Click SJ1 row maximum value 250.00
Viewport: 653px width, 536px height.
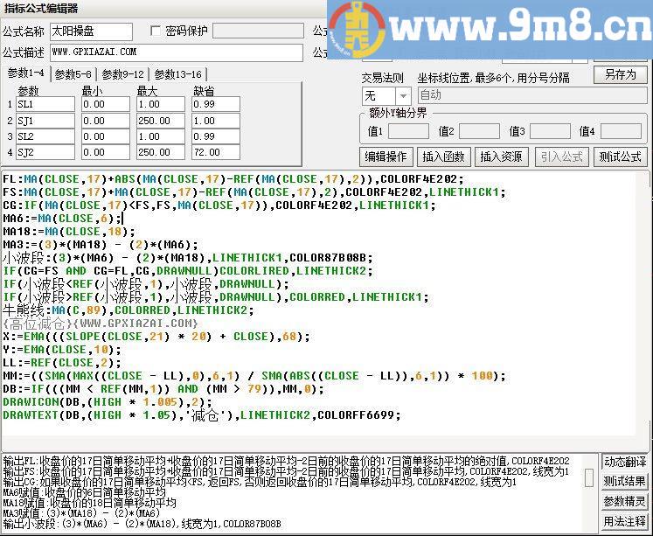[x=160, y=121]
